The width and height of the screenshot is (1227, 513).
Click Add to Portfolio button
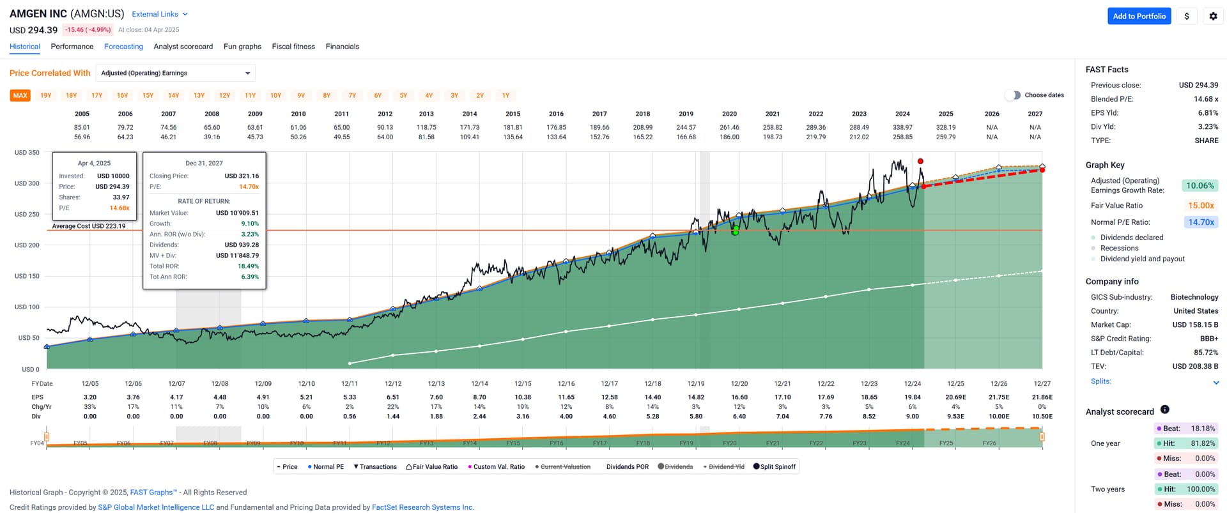click(1139, 16)
